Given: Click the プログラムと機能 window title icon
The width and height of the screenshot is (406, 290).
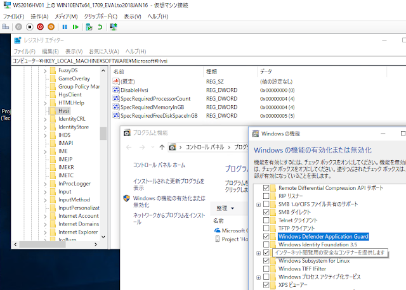Looking at the screenshot, I should tap(127, 133).
